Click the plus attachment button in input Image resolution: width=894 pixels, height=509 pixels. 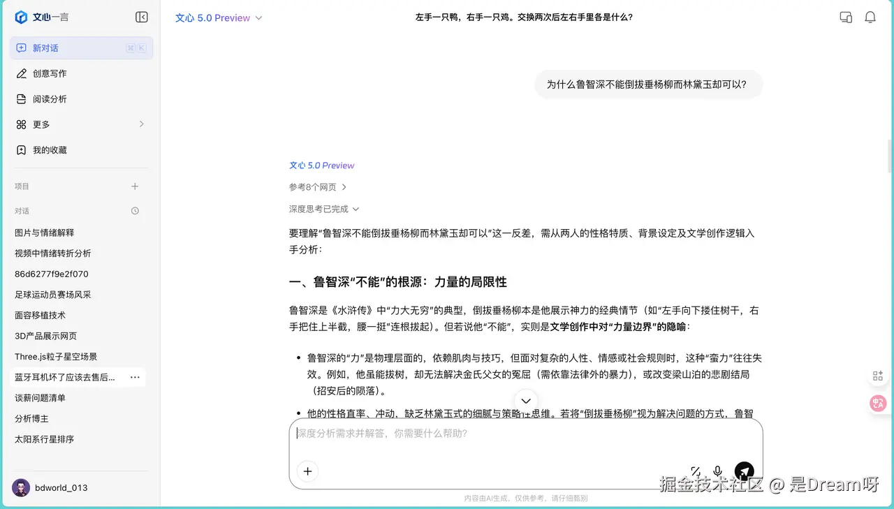pos(307,471)
